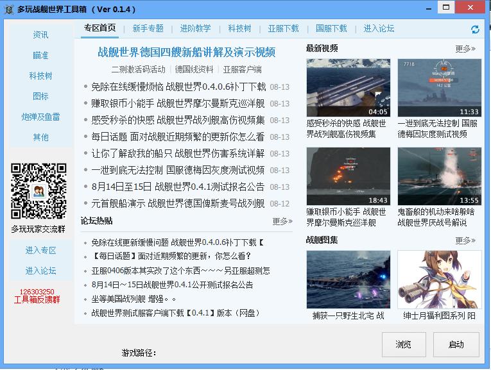Play the 04:05 battleship video thumbnail

pyautogui.click(x=349, y=88)
